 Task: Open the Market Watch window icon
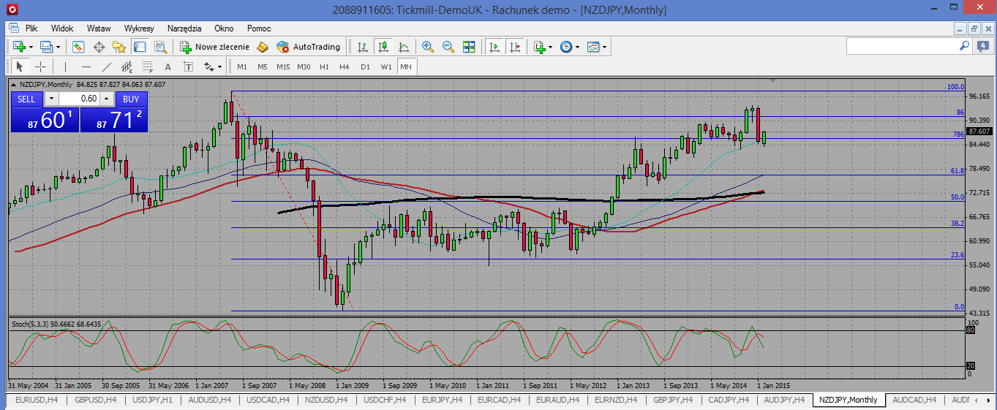(x=78, y=47)
